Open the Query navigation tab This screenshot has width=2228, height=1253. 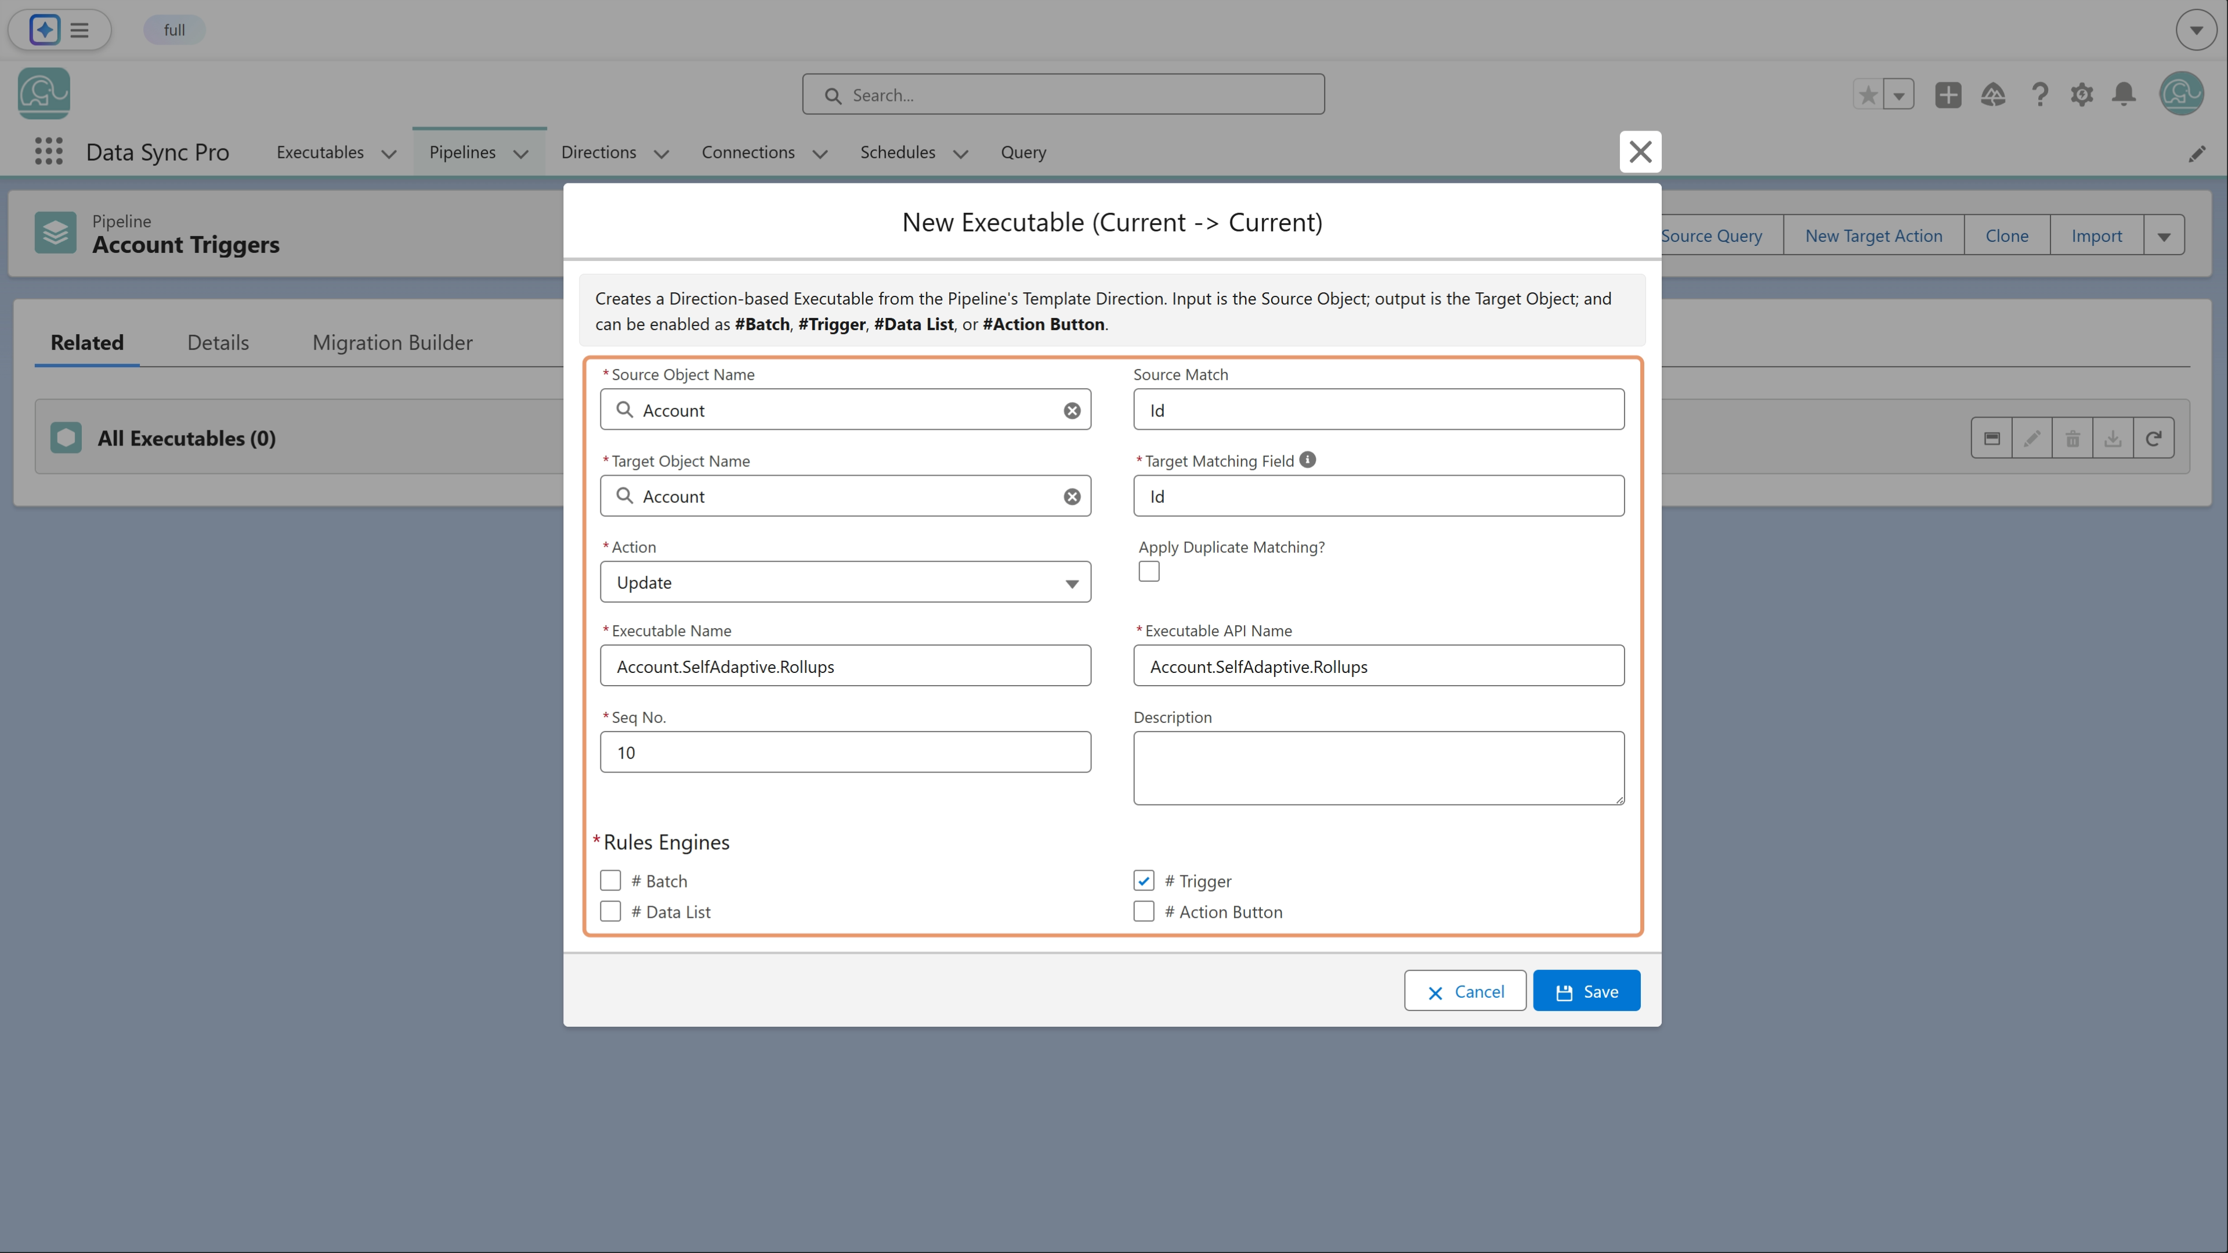(1023, 152)
